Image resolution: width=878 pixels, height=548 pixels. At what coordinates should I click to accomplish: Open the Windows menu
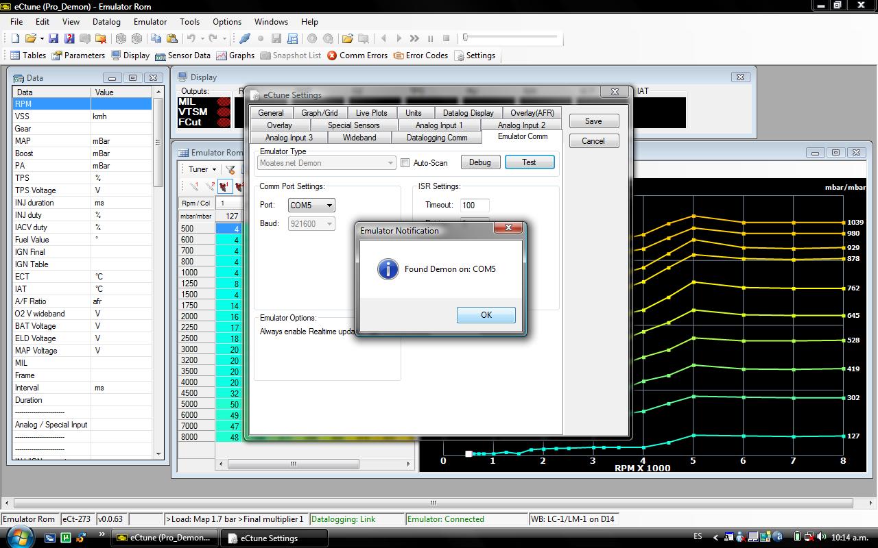pos(271,22)
